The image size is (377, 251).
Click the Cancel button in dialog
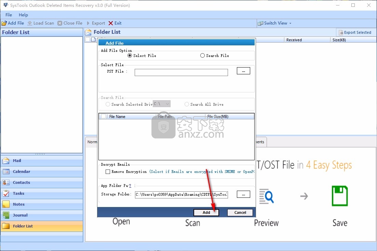pos(240,212)
